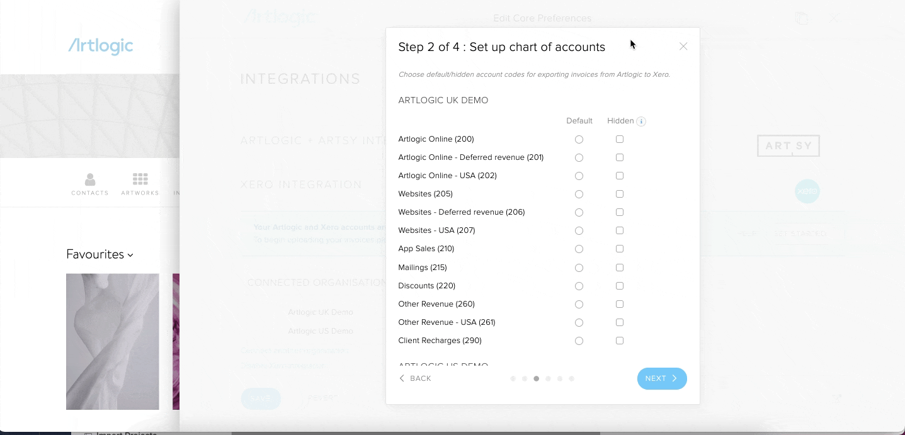
Task: Select default for Websites - Deferred revenue (206)
Action: (x=579, y=212)
